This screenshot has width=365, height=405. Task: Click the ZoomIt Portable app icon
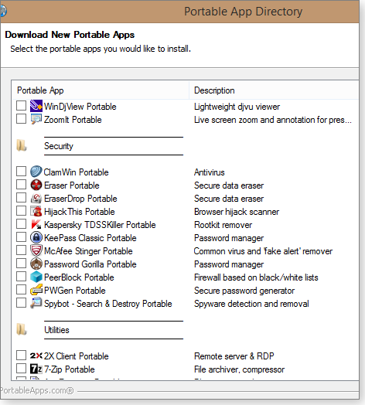point(36,119)
